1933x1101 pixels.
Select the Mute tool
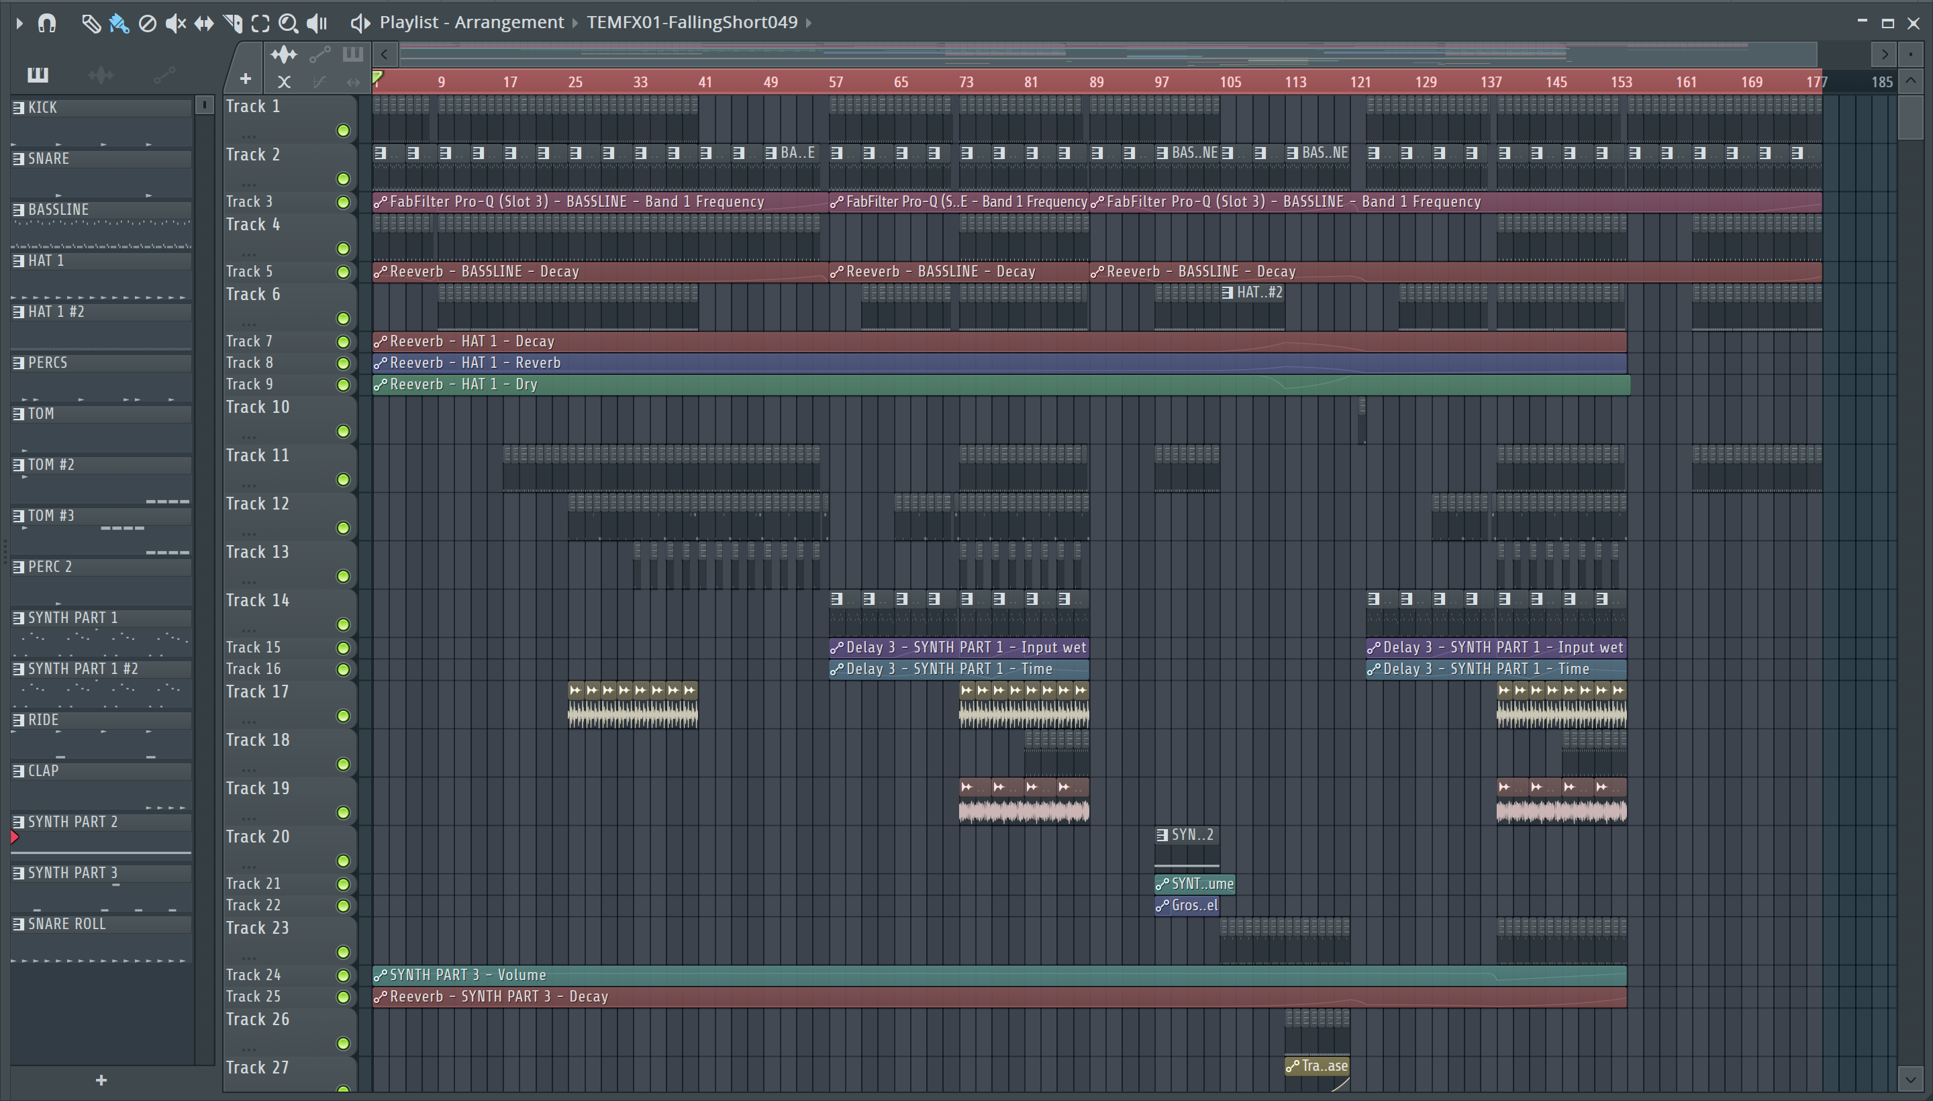[175, 23]
